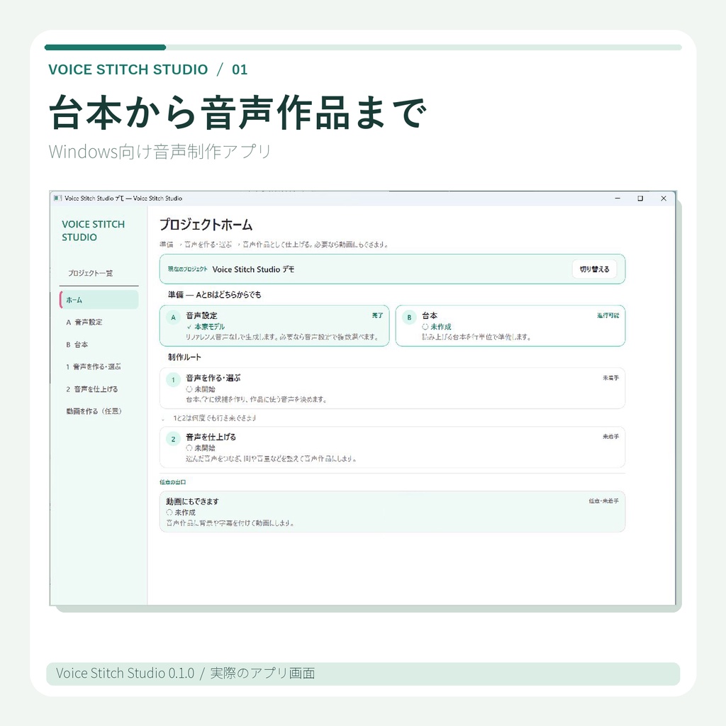Open the 音声を仕上げる step 2 card

click(x=392, y=447)
